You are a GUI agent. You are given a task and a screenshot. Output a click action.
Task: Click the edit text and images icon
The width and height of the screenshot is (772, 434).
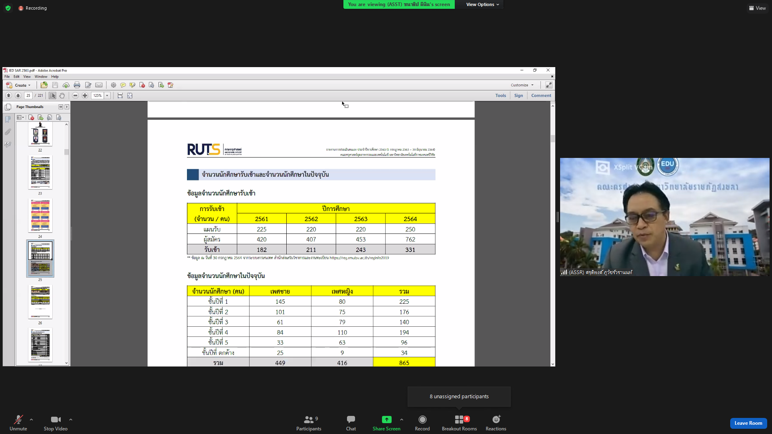88,85
